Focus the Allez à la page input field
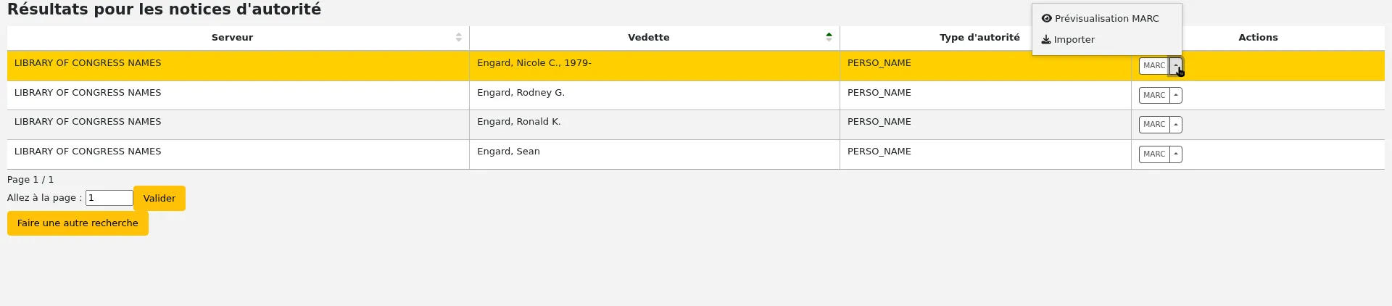 click(109, 198)
